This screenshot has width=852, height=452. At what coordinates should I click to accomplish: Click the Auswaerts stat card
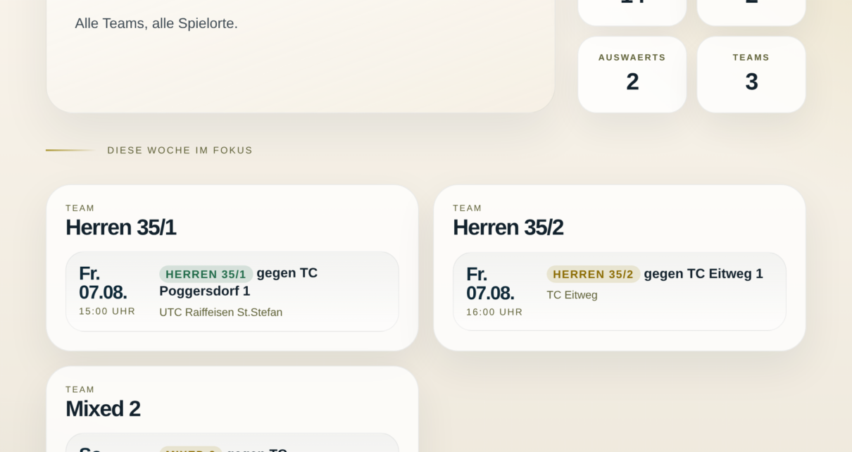pos(632,75)
